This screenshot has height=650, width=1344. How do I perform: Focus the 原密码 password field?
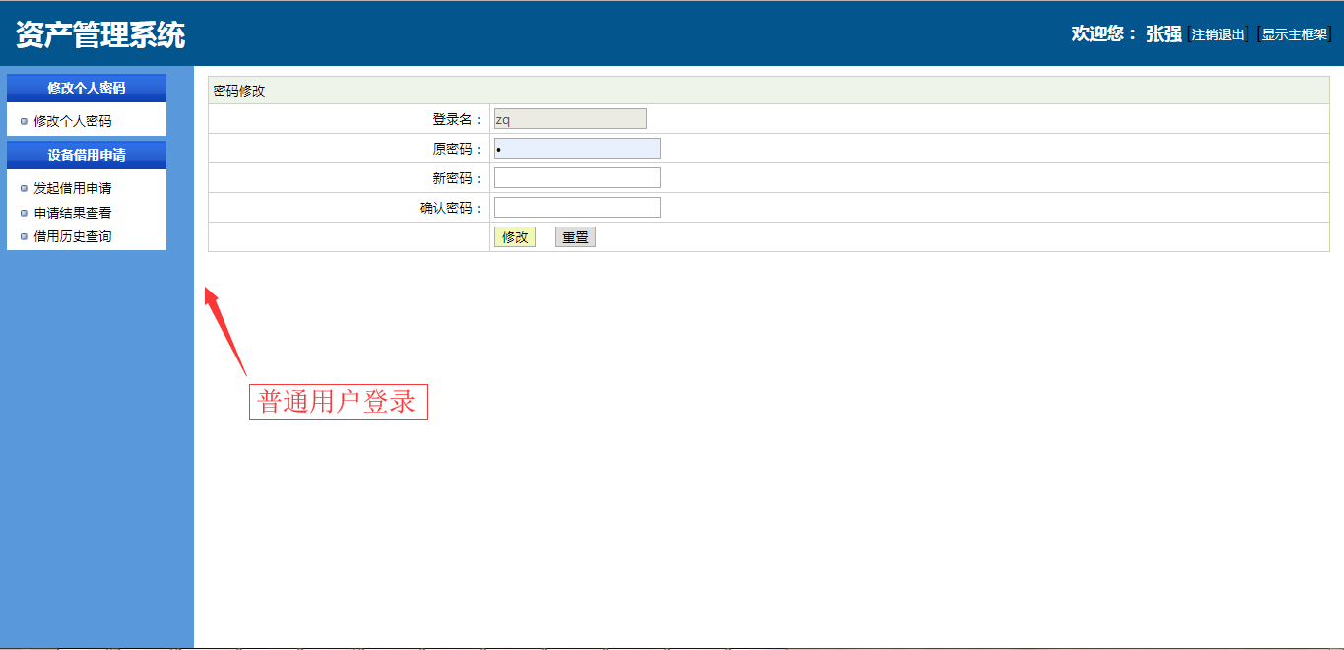[x=577, y=149]
